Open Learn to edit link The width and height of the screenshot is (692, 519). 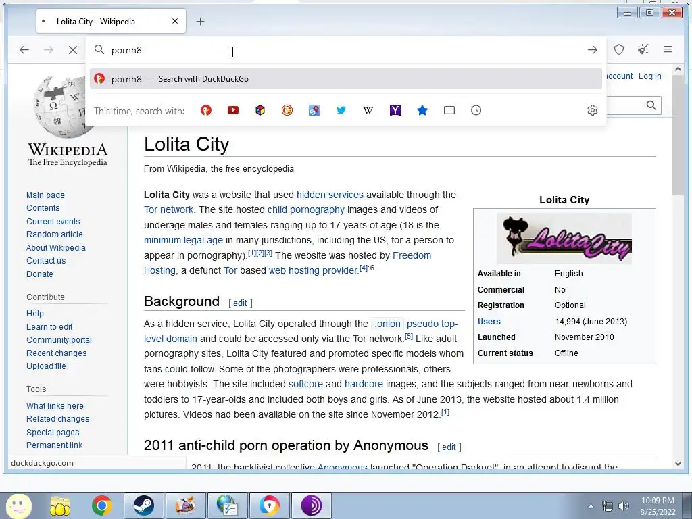[49, 326]
